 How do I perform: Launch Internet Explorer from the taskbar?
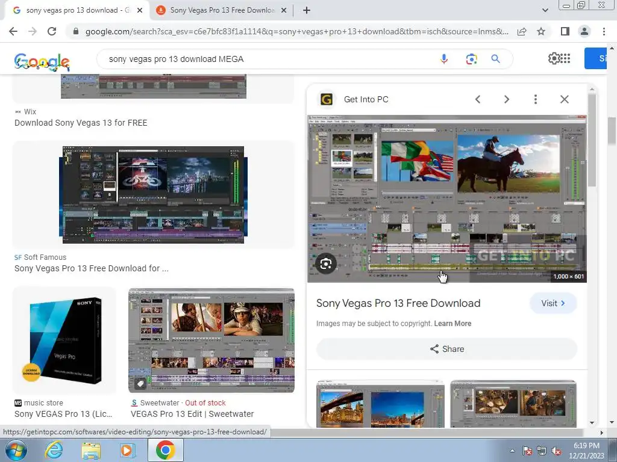click(54, 450)
